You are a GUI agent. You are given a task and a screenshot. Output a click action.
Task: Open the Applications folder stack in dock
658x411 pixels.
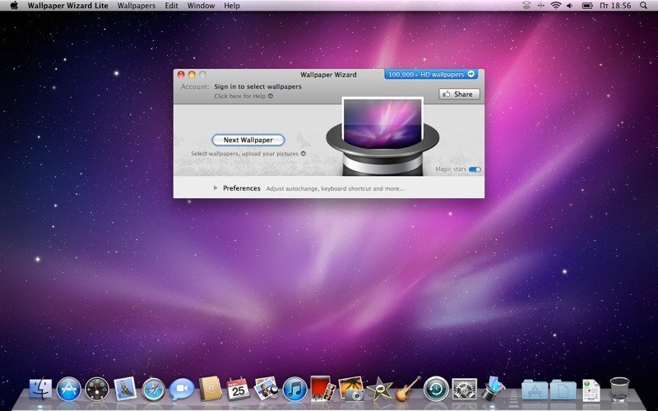(x=535, y=390)
